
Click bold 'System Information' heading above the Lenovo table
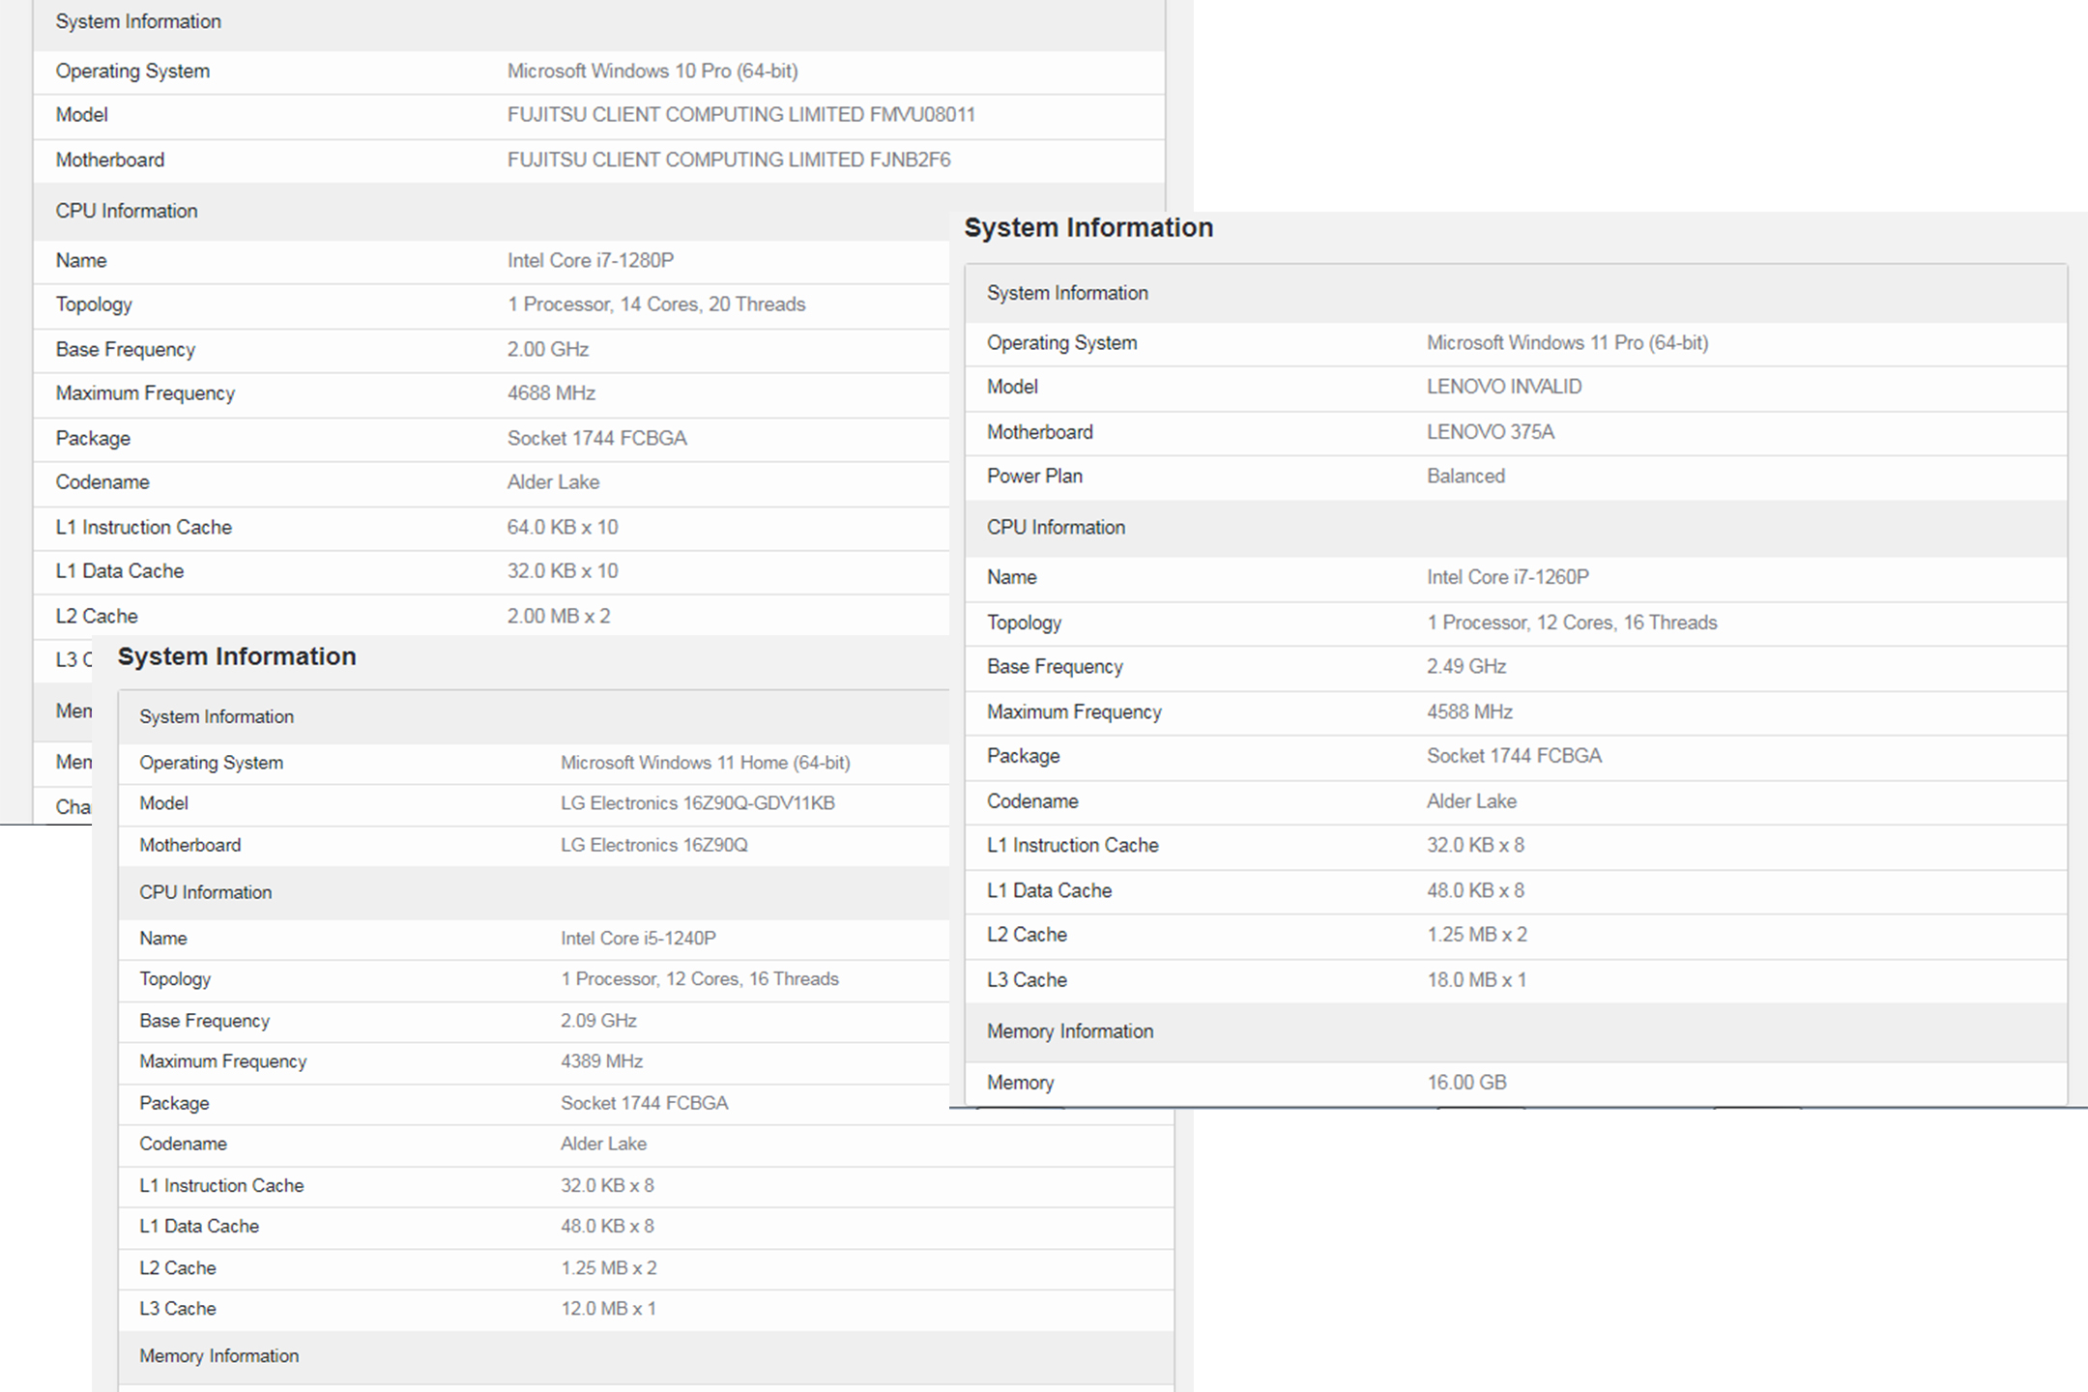point(1088,228)
